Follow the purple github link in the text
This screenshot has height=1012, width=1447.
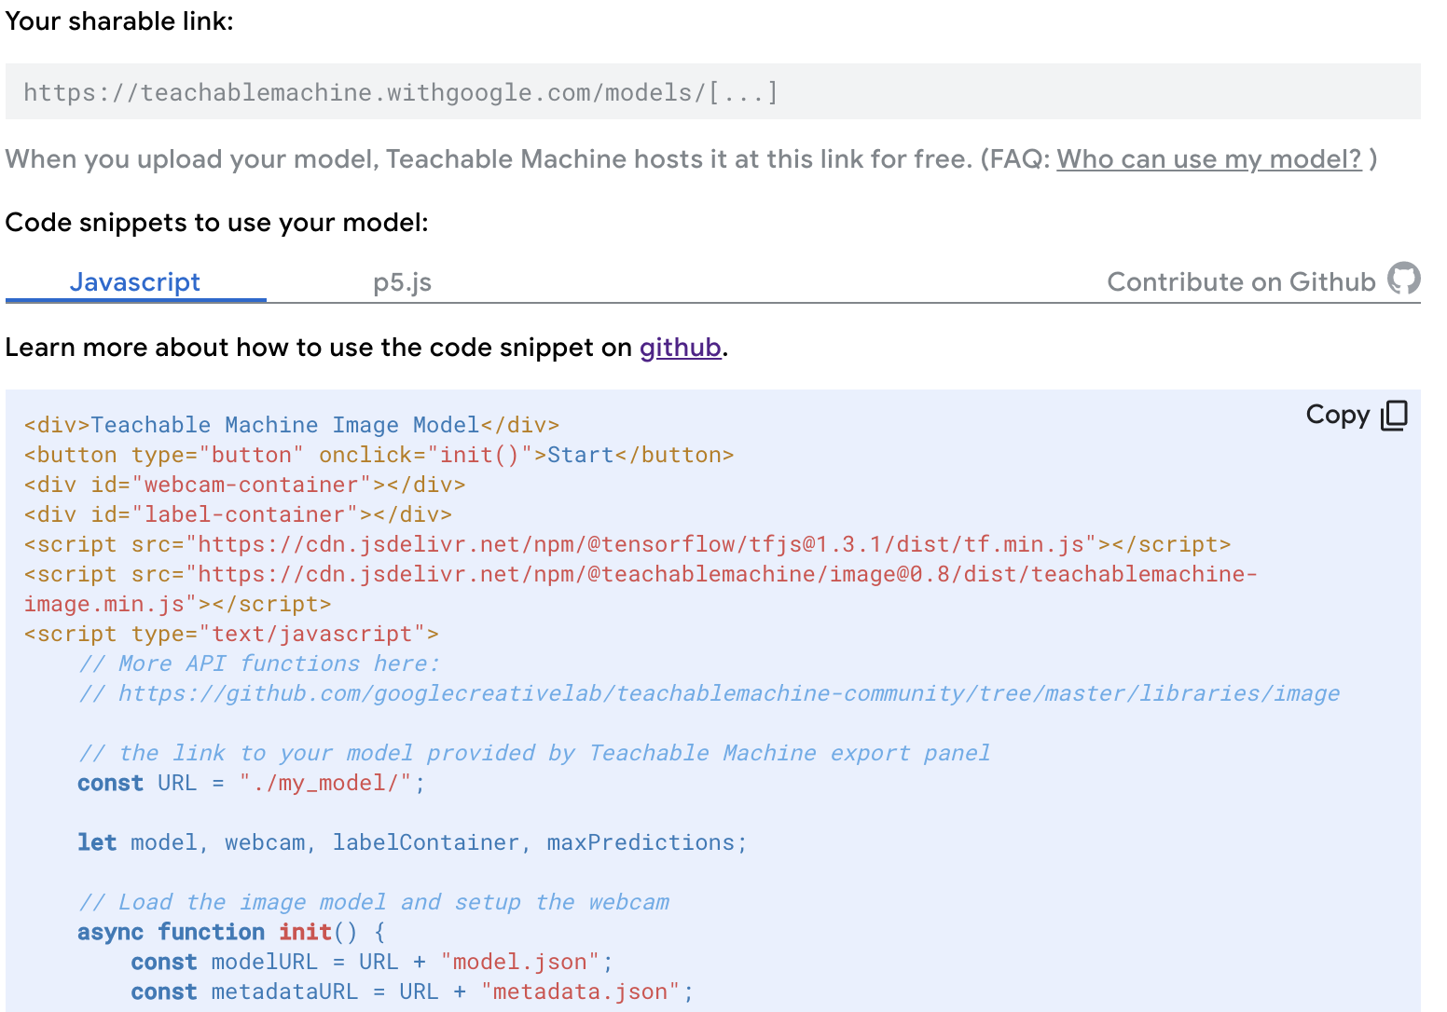(x=681, y=348)
